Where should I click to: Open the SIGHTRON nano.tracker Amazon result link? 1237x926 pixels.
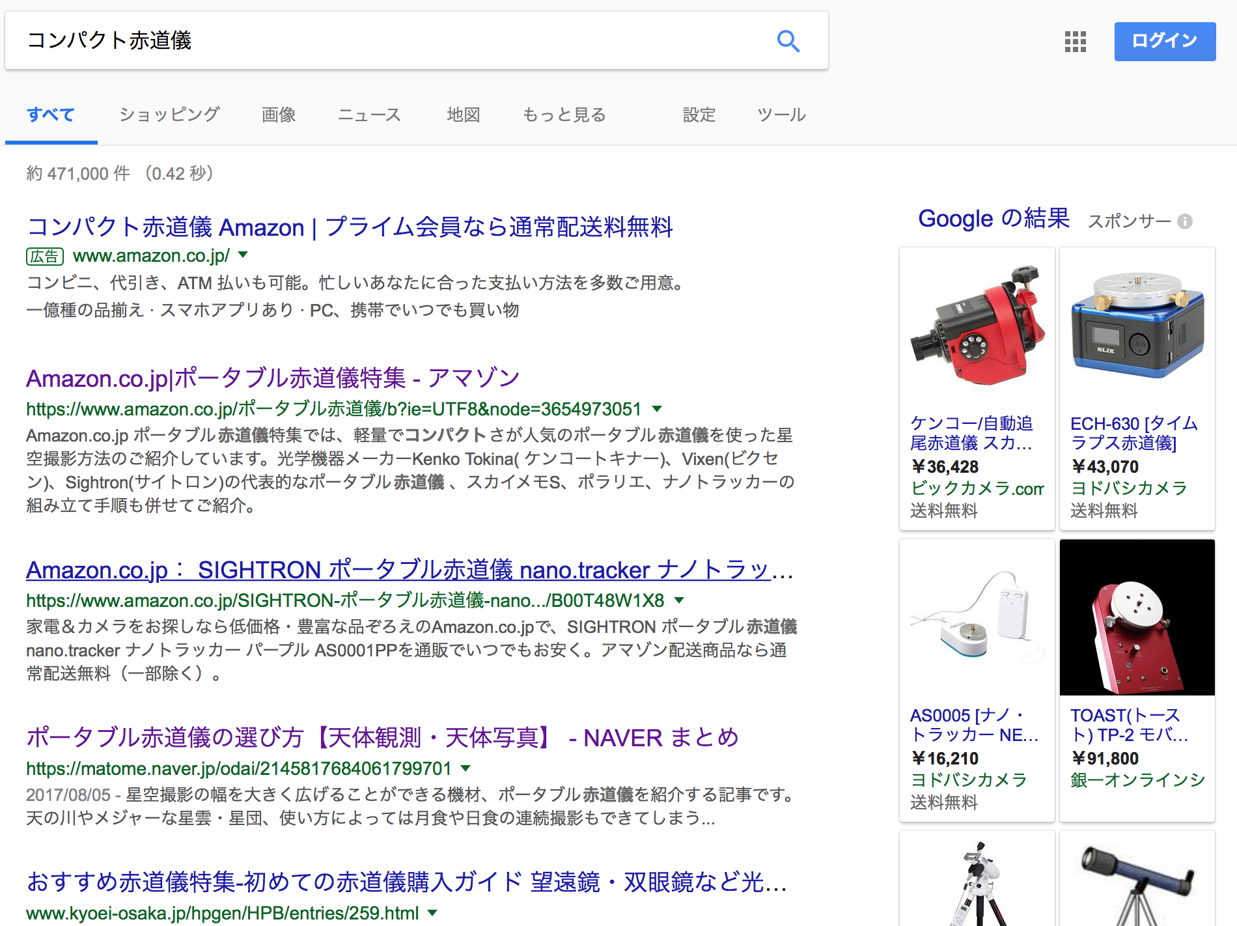[409, 570]
